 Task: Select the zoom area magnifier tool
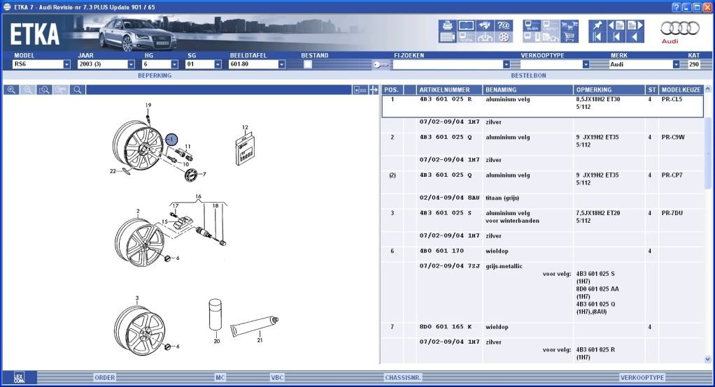[x=44, y=89]
